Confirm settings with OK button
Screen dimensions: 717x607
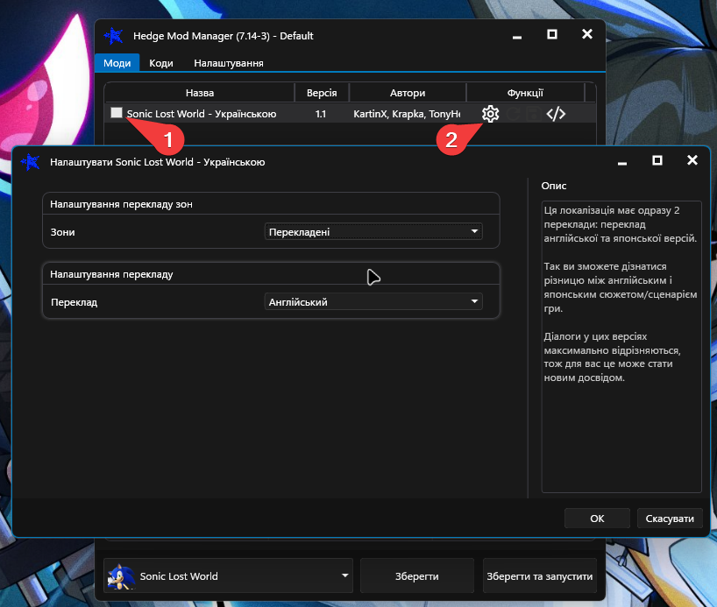[x=597, y=519]
